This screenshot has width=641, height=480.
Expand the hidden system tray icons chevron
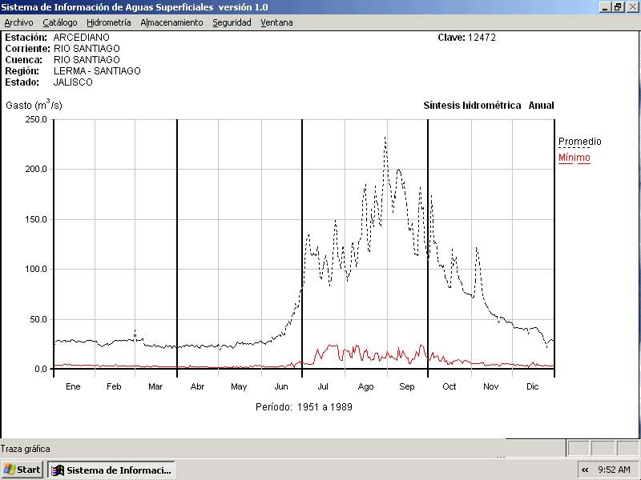585,470
